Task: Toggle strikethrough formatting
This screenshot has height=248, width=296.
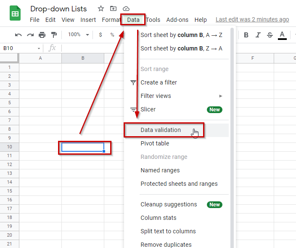Action: (270, 35)
